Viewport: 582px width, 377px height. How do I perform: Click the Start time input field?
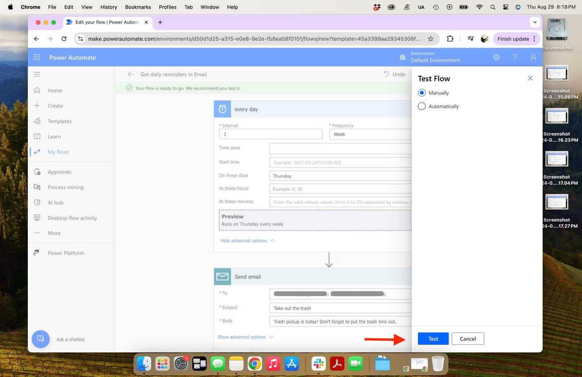(341, 162)
